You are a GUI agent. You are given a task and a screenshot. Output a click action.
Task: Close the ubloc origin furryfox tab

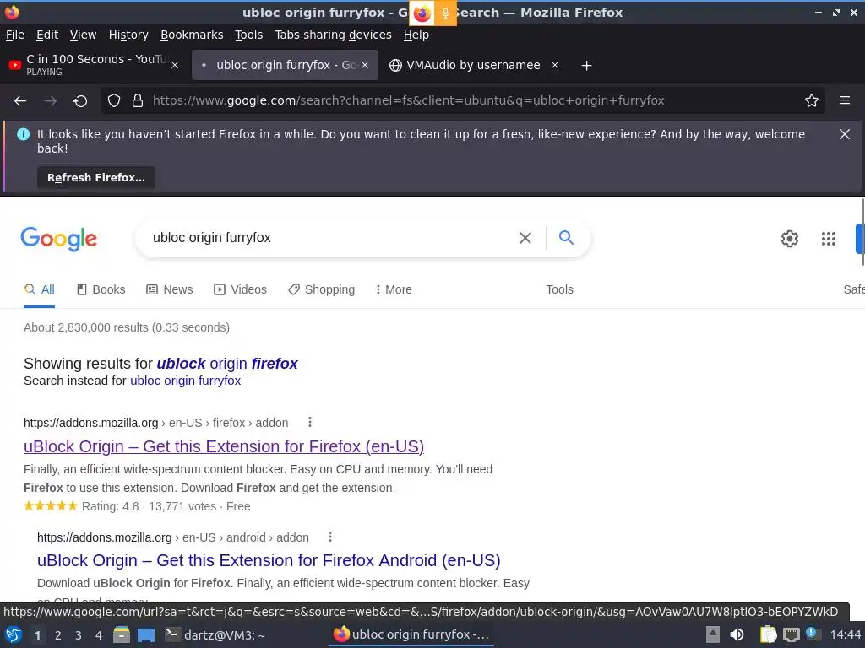click(x=365, y=65)
